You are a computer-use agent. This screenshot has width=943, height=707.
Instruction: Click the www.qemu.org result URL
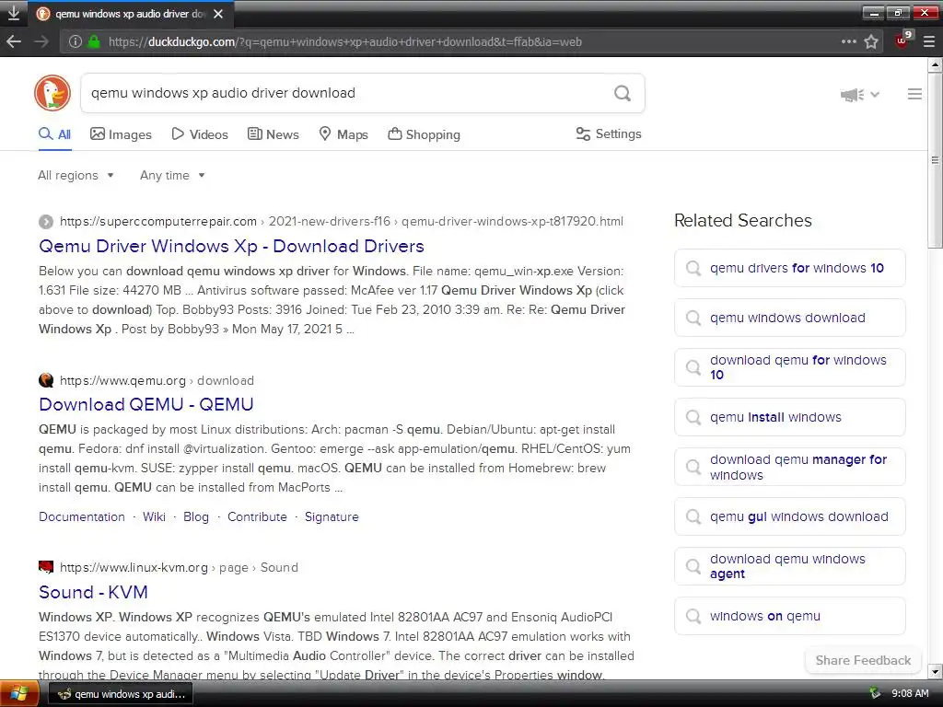(157, 380)
